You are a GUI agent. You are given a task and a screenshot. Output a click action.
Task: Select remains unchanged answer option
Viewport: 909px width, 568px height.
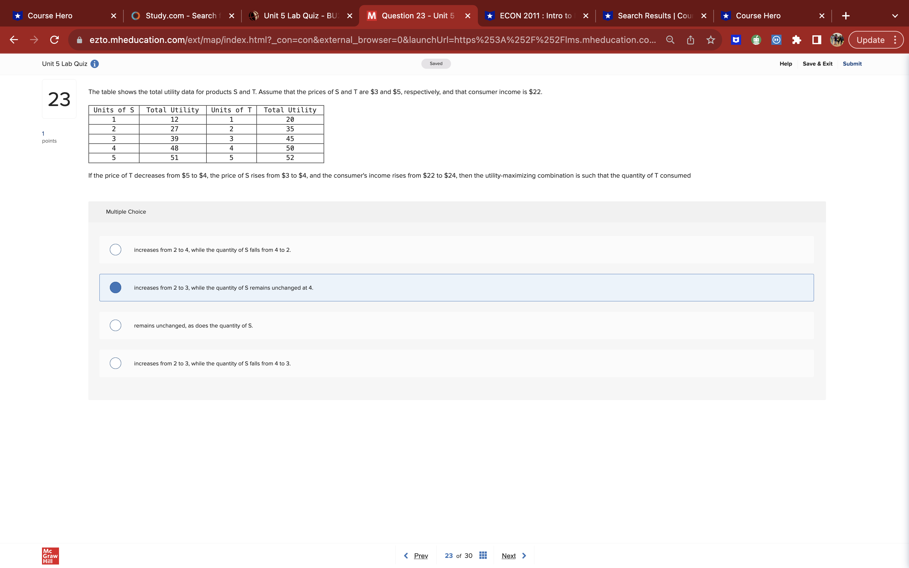tap(115, 325)
